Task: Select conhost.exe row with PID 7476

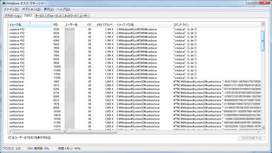Action: pyautogui.click(x=134, y=104)
